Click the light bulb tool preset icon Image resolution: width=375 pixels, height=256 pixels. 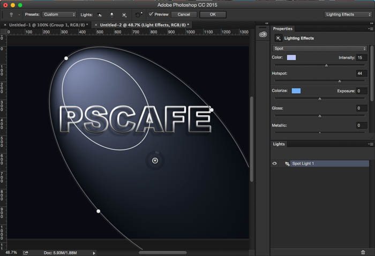tap(11, 14)
